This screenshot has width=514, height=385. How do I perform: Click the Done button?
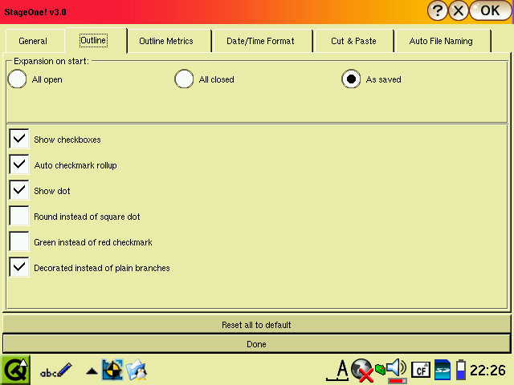pos(257,344)
